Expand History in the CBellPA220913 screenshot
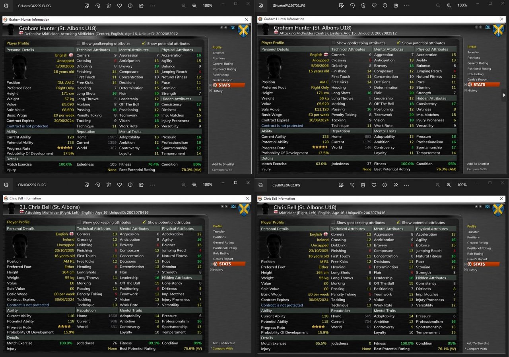 [211, 270]
